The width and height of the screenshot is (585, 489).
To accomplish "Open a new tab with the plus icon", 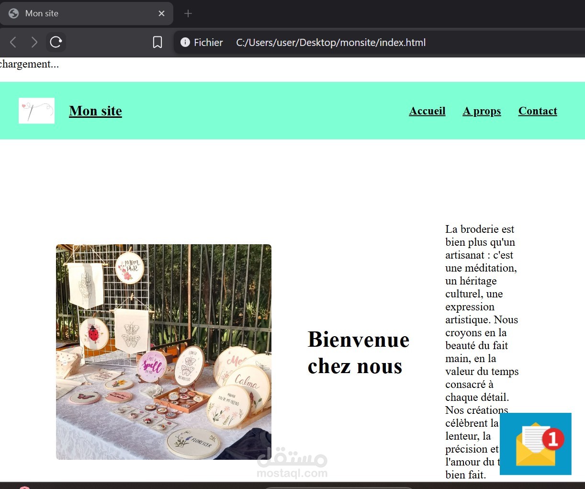I will tap(188, 13).
